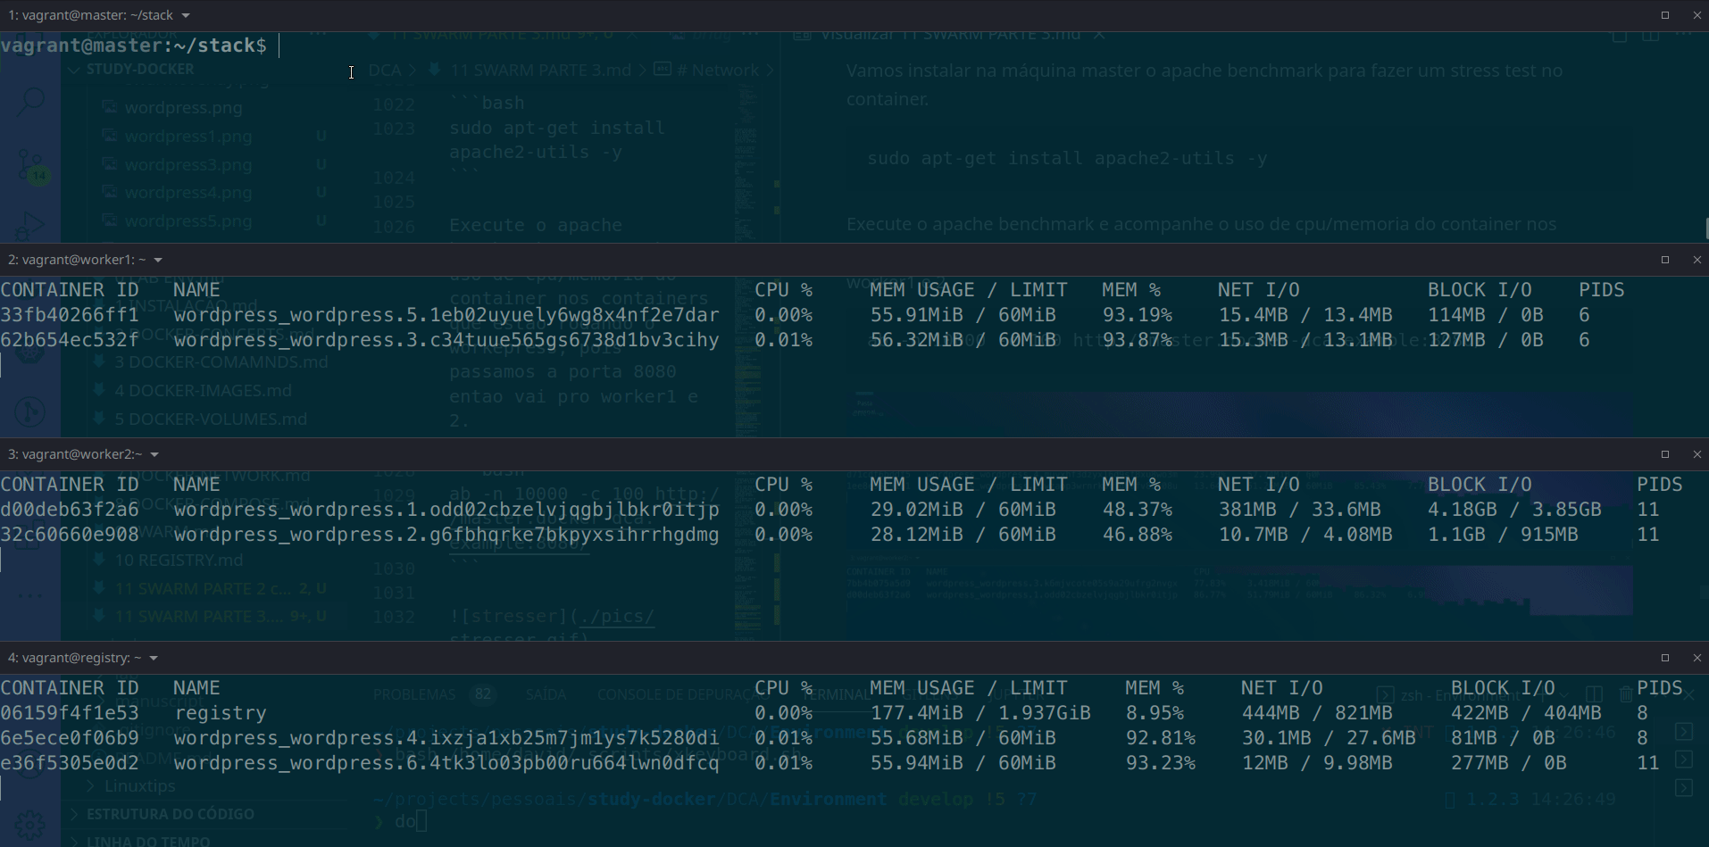1709x847 pixels.
Task: Maximize the vagrant@worker1 terminal pane
Action: click(x=1664, y=260)
